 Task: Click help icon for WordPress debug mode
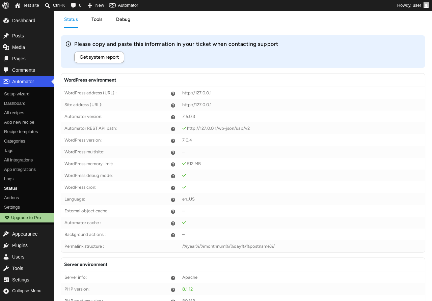coord(173,176)
